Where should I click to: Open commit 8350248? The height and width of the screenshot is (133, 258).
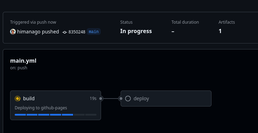(77, 32)
